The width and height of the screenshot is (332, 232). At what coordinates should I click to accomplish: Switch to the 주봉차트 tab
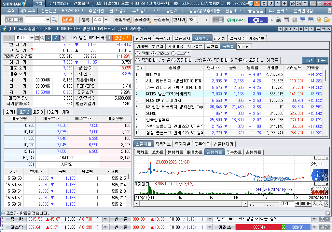(x=234, y=152)
